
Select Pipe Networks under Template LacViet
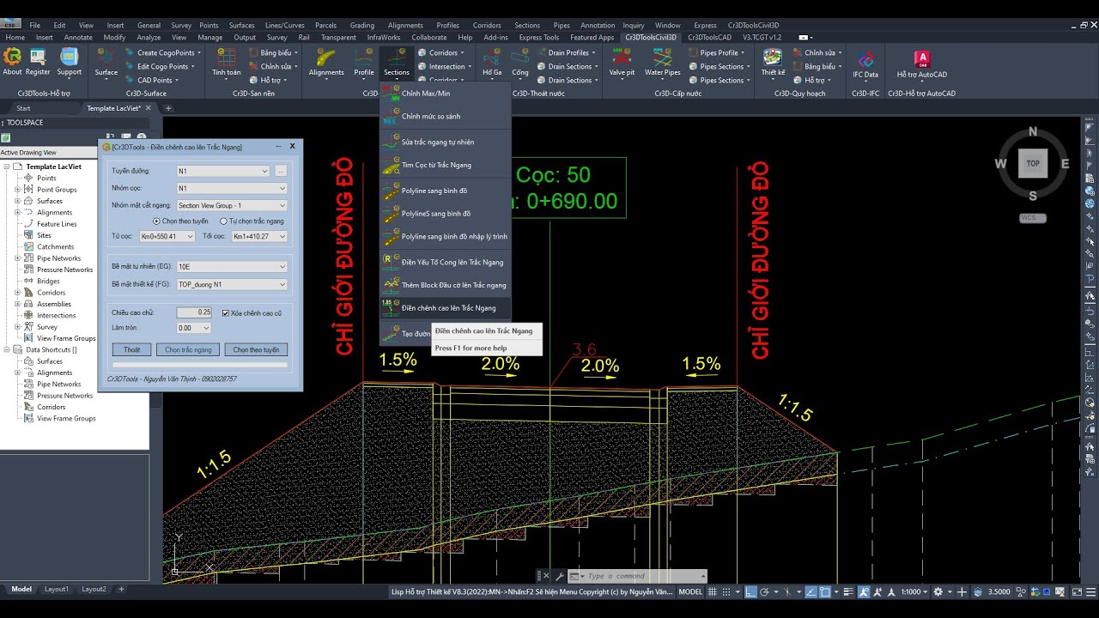click(x=59, y=257)
